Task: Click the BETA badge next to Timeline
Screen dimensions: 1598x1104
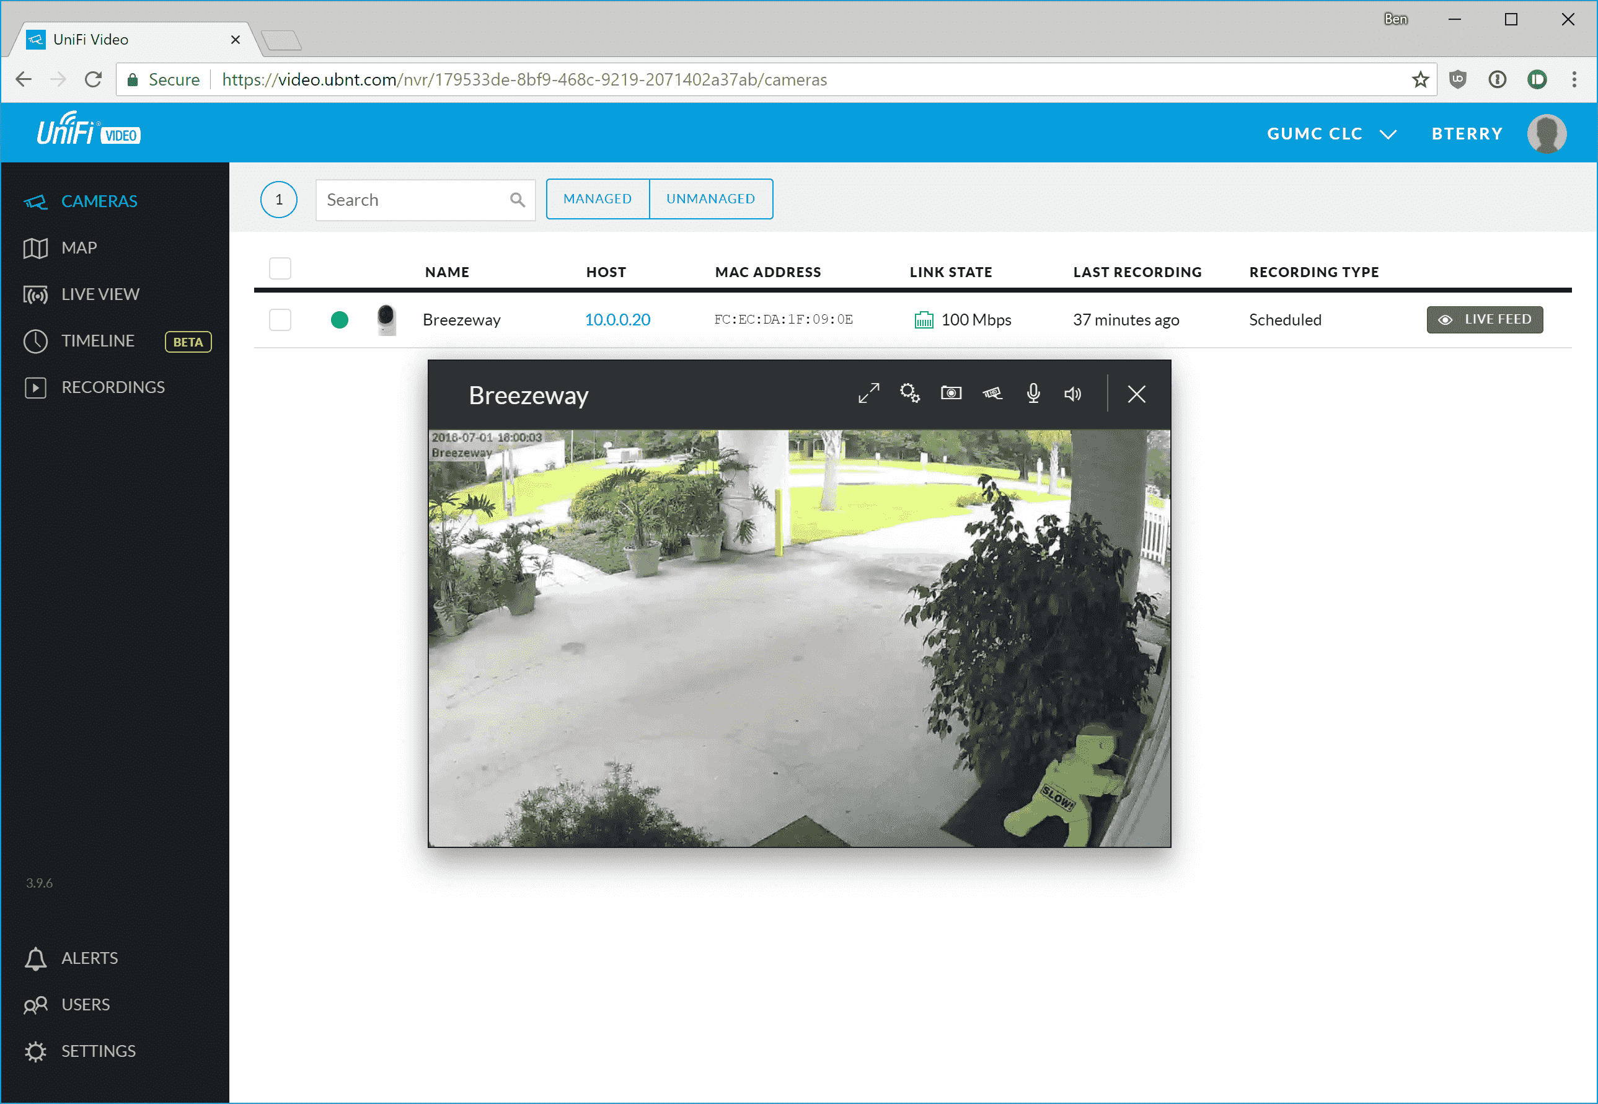Action: [188, 342]
